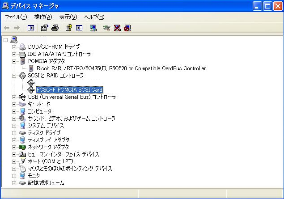Image resolution: width=284 pixels, height=199 pixels.
Task: Click the Back arrow toolbar button
Action: tap(7, 28)
